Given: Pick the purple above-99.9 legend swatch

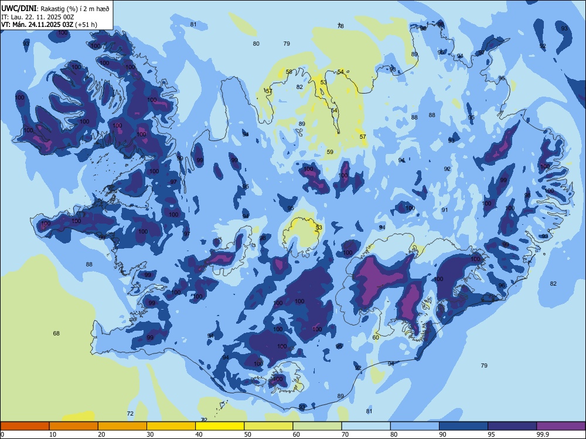Looking at the screenshot, I should [x=561, y=426].
